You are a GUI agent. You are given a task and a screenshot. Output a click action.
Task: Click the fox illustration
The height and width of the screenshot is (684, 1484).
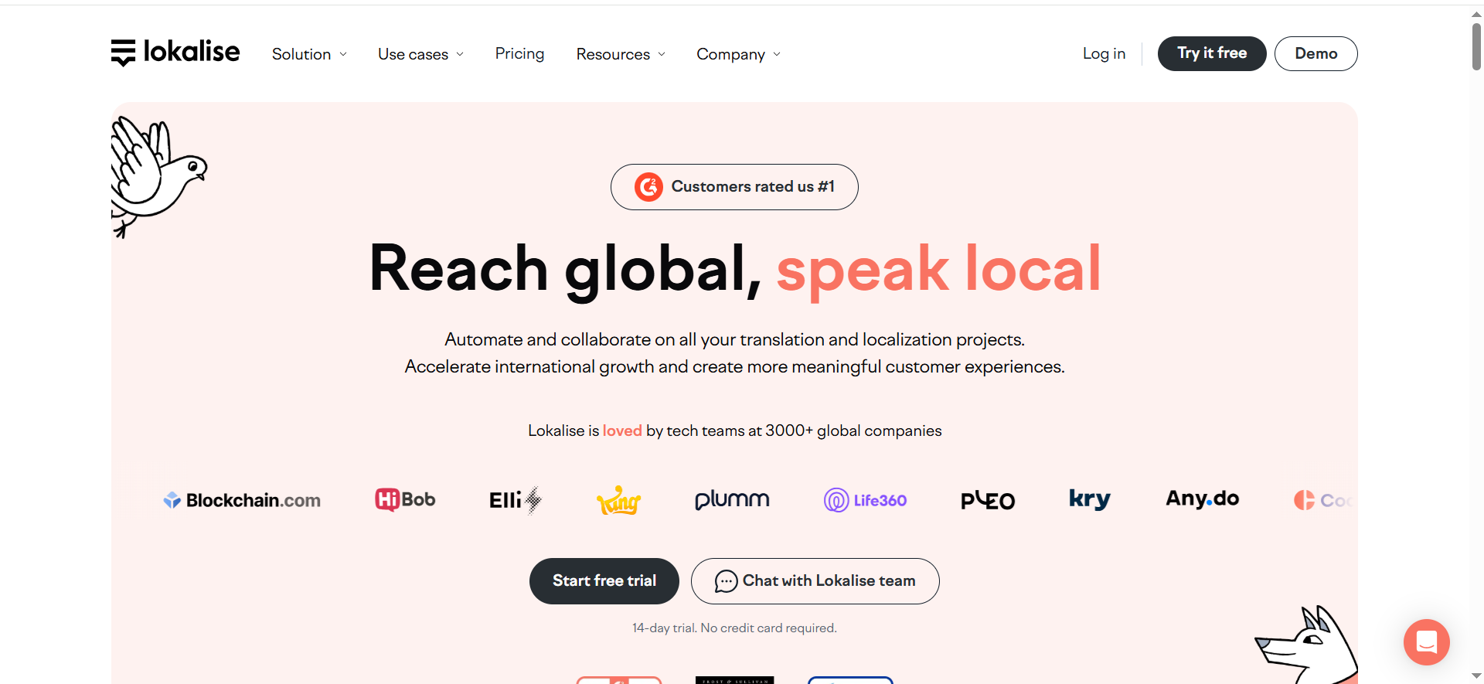(1306, 645)
